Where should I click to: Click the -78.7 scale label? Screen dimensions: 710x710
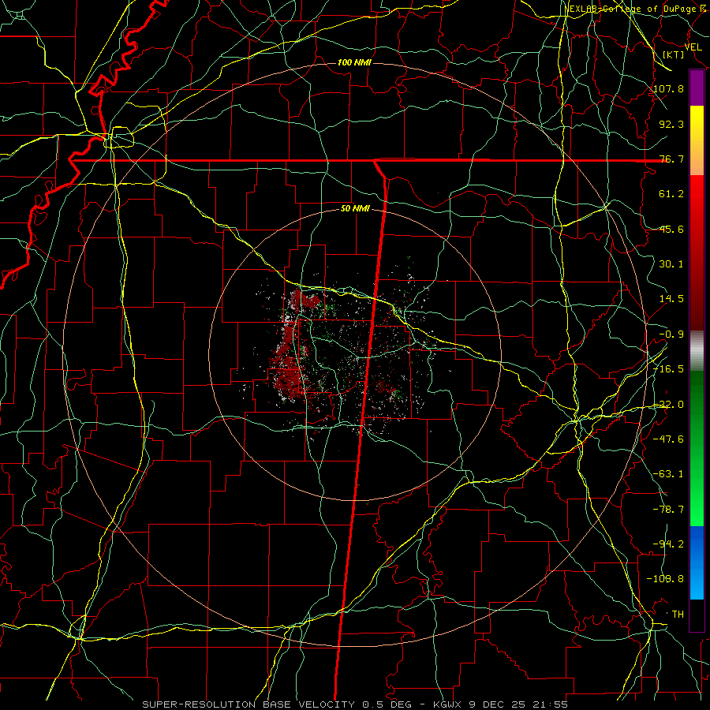click(x=669, y=510)
